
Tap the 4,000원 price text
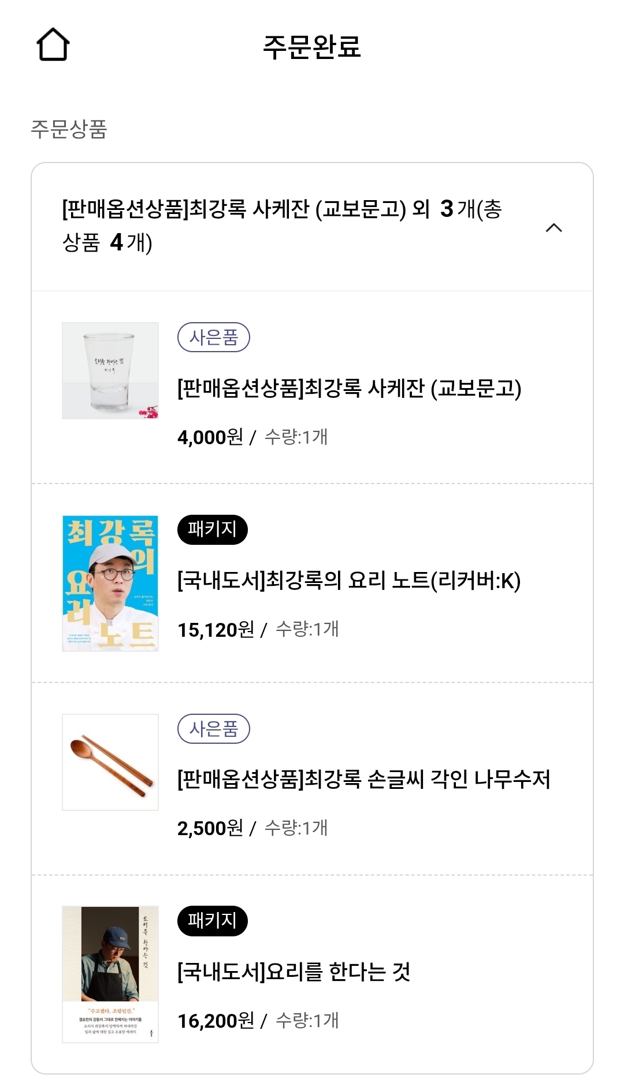210,437
